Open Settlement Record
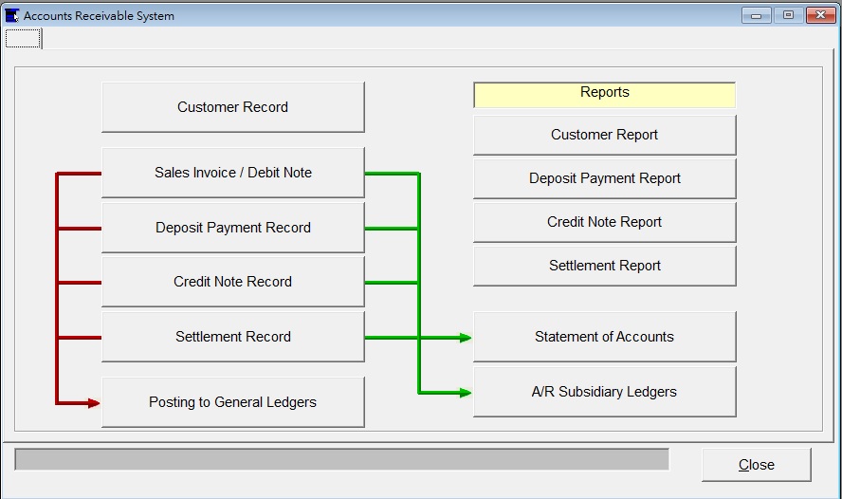 pyautogui.click(x=233, y=337)
